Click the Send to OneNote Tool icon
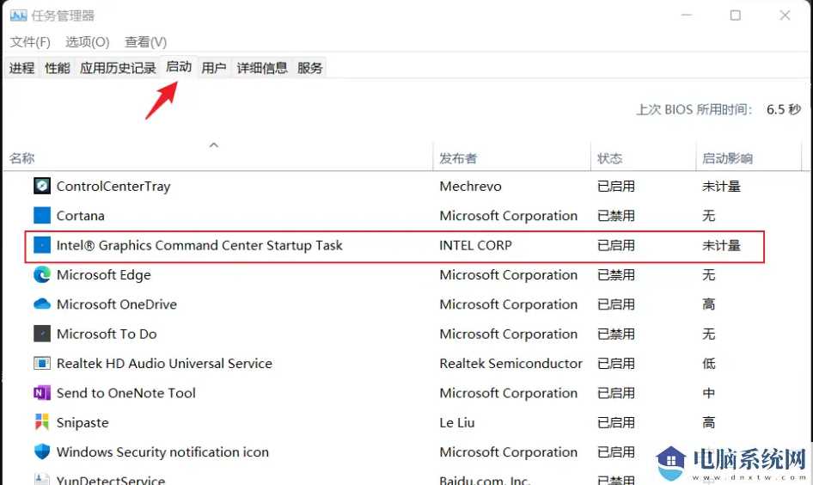 pos(42,393)
